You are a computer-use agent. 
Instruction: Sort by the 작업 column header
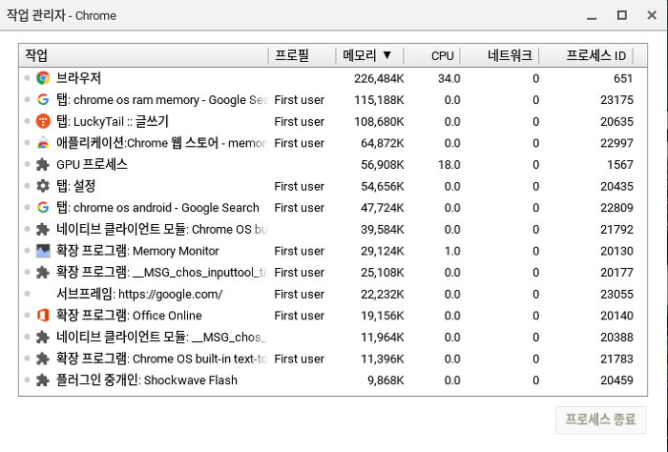tap(143, 55)
